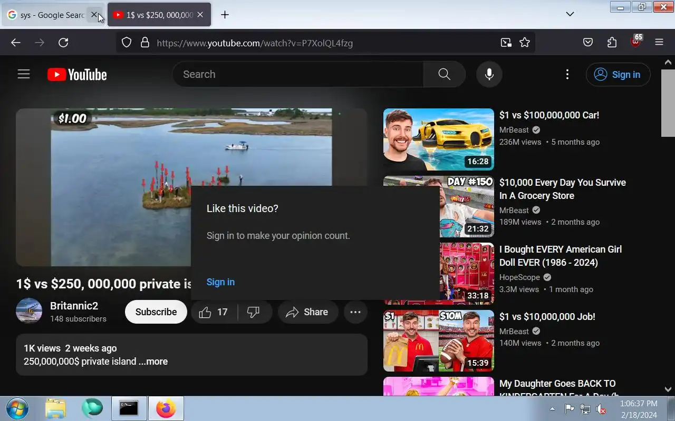Click Sign in link in like popup
This screenshot has width=675, height=421.
pos(220,282)
